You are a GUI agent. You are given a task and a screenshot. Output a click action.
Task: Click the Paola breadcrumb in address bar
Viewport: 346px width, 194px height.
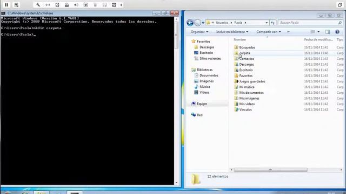[238, 23]
